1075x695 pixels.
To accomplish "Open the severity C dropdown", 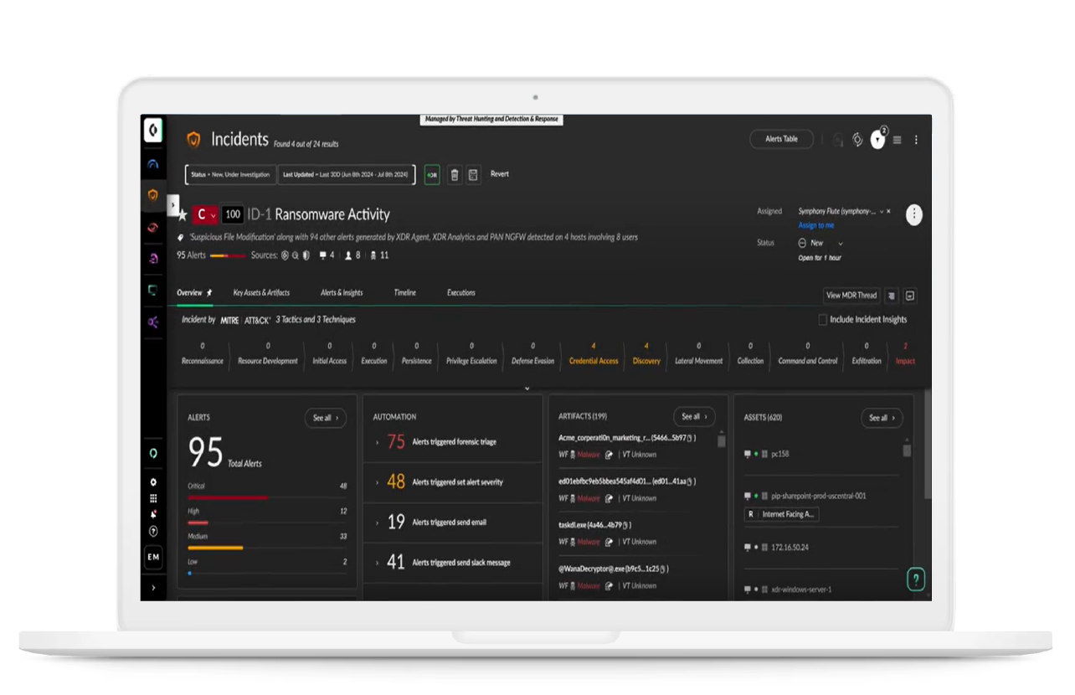I will click(211, 214).
